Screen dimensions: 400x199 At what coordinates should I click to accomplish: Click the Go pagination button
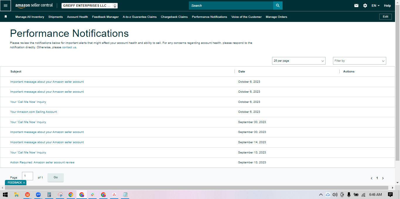click(x=56, y=177)
